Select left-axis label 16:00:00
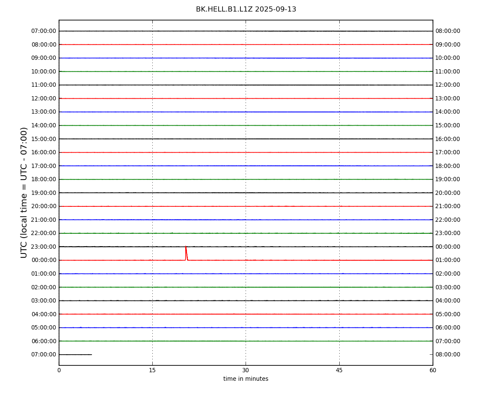The width and height of the screenshot is (492, 406). click(x=44, y=153)
